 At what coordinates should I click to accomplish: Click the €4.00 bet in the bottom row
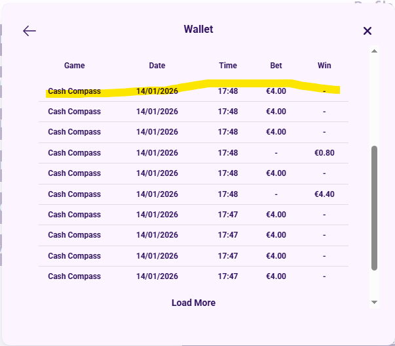(276, 276)
